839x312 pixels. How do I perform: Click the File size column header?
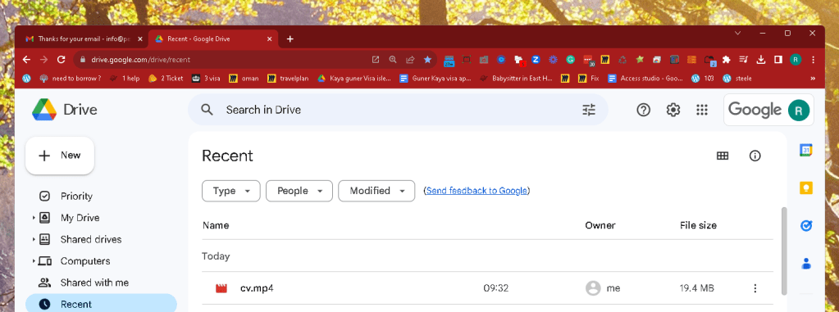click(698, 225)
